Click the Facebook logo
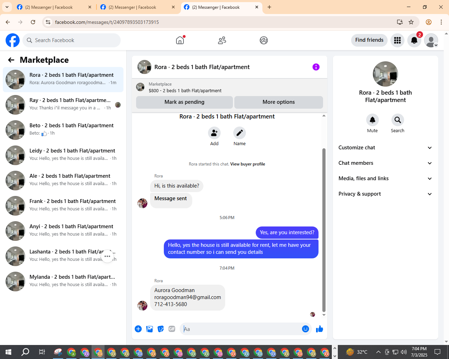Image resolution: width=449 pixels, height=359 pixels. click(x=13, y=40)
